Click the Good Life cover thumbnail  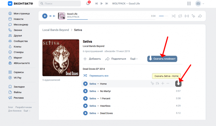pyautogui.click(x=62, y=16)
